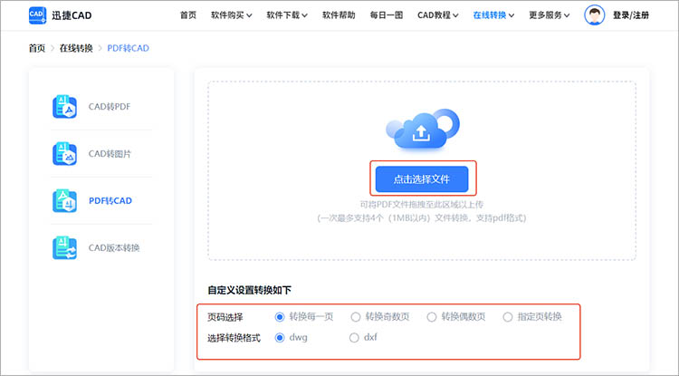The width and height of the screenshot is (679, 376).
Task: Open CAD转图片 text in the sidebar
Action: pos(110,154)
